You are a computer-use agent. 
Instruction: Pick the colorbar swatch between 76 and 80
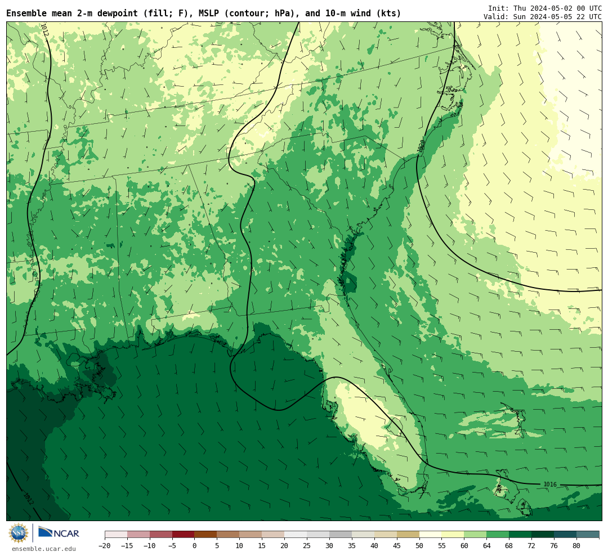(565, 535)
